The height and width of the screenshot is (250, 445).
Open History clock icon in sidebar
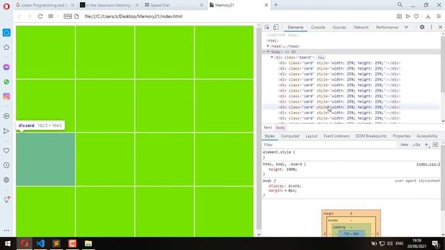[6, 165]
